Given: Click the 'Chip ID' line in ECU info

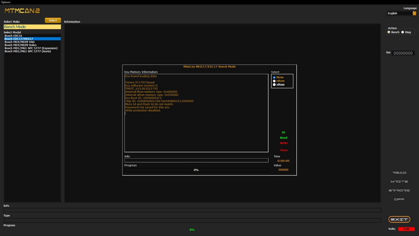Looking at the screenshot, I should coord(159,101).
